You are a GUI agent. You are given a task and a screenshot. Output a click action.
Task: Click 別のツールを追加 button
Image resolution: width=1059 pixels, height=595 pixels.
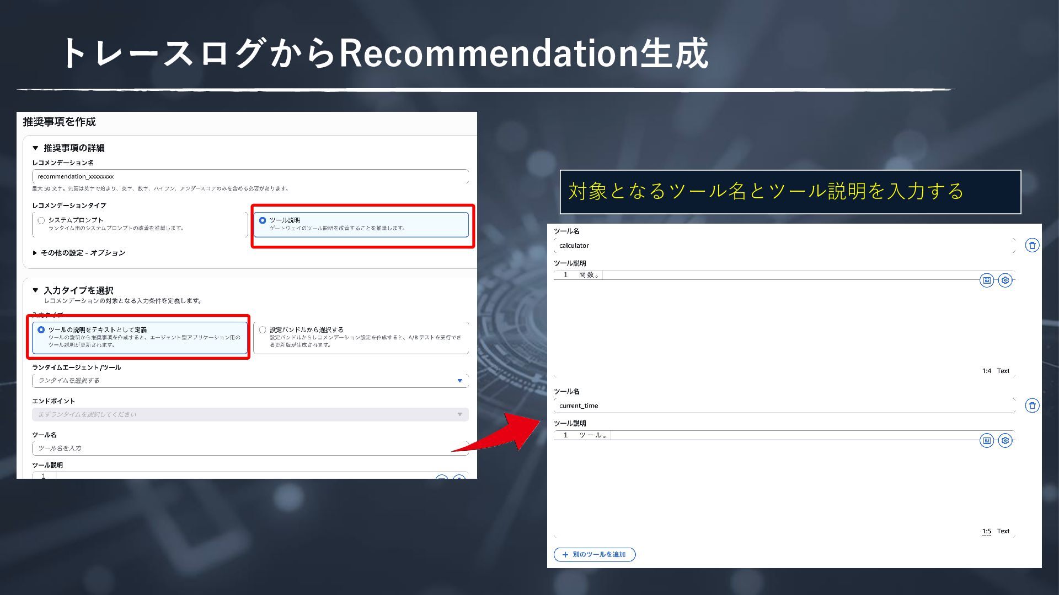pos(595,555)
